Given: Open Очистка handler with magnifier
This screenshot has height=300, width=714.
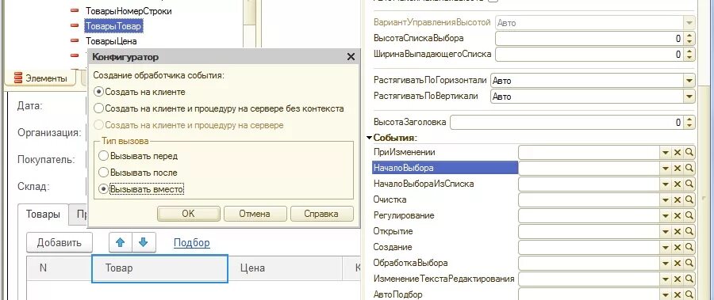Looking at the screenshot, I should (x=689, y=200).
